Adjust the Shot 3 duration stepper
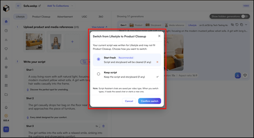The height and width of the screenshot is (138, 254). [x=100, y=126]
